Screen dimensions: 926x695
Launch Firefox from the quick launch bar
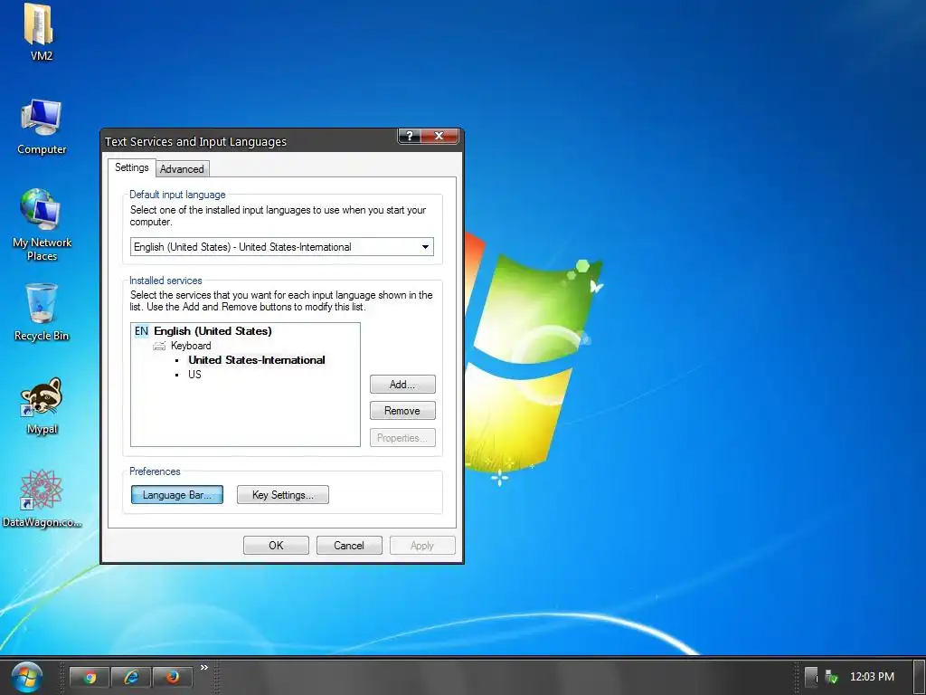click(x=173, y=677)
